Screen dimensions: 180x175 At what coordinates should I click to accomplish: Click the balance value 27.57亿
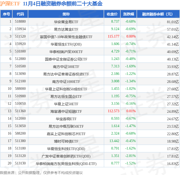(173, 97)
